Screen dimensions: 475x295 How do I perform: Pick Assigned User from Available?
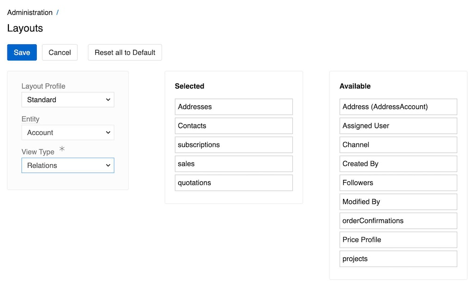[x=398, y=126]
